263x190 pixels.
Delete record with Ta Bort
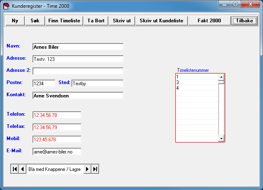[96, 21]
